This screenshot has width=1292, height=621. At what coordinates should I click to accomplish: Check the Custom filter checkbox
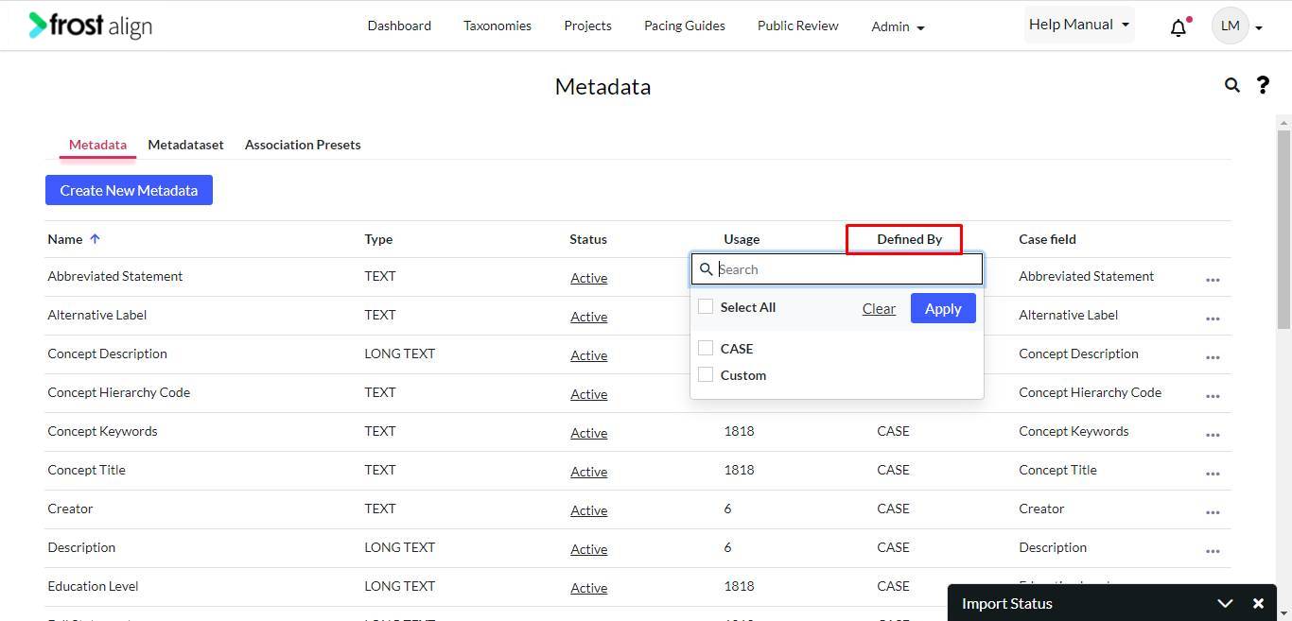706,374
